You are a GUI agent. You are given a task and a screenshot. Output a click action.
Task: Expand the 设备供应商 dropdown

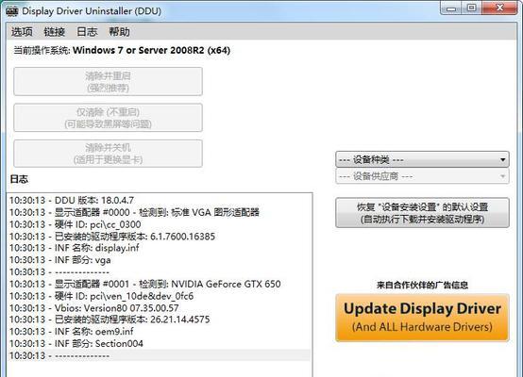coord(422,176)
